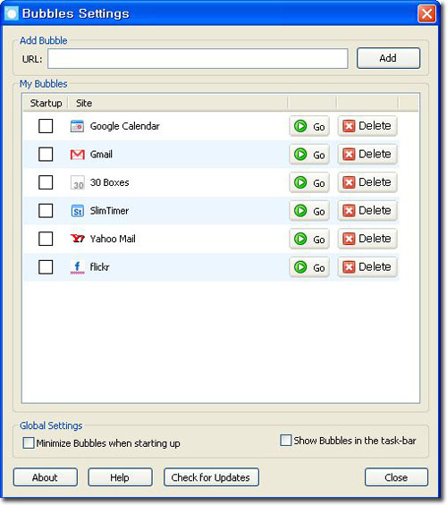This screenshot has width=447, height=505.
Task: Tick the Gmail startup checkbox
Action: pyautogui.click(x=46, y=155)
